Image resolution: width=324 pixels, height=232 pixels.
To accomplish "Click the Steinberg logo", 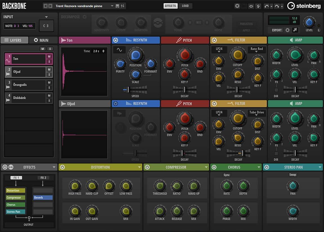I will click(x=304, y=6).
